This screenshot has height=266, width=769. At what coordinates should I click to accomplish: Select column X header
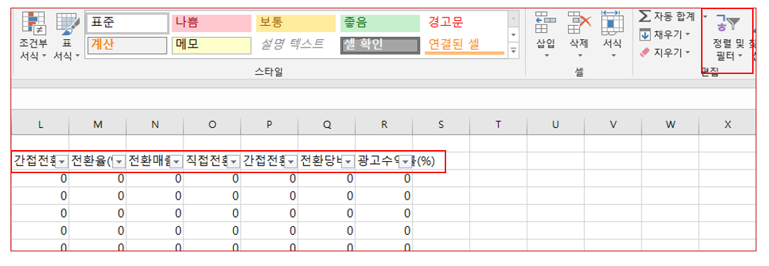727,125
